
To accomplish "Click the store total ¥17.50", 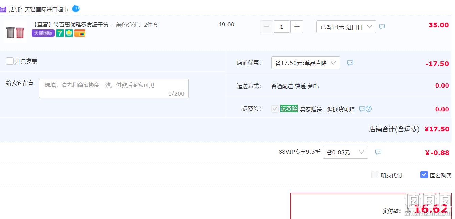I will (x=437, y=129).
